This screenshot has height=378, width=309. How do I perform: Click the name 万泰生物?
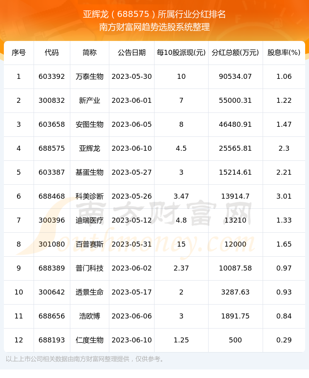click(89, 77)
